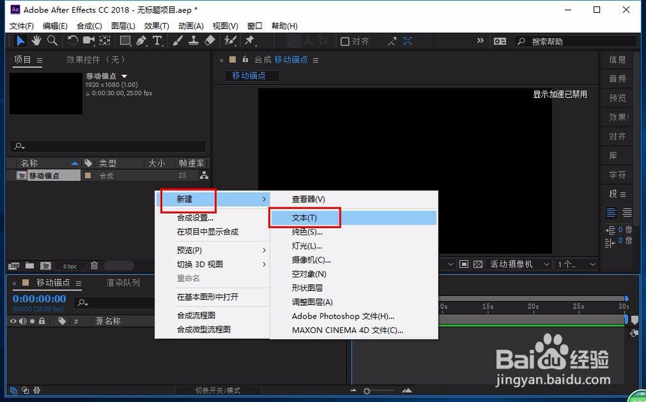Toggle the viewer lock icon for 合成 移动锚点

tap(245, 59)
